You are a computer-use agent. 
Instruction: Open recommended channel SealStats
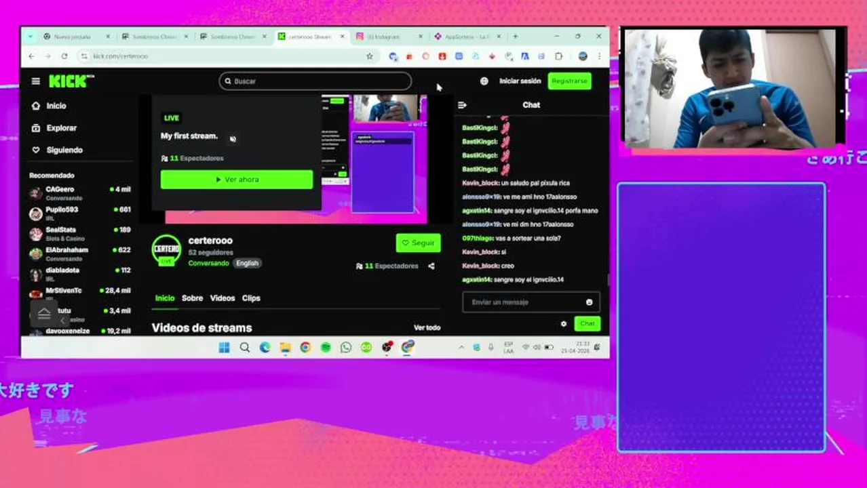[x=80, y=234]
